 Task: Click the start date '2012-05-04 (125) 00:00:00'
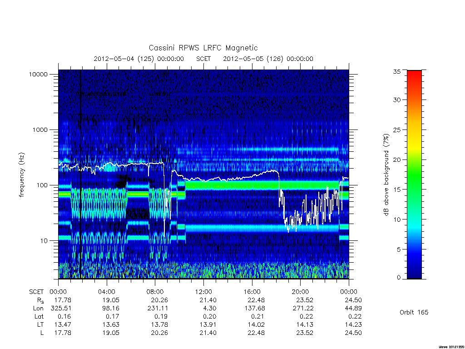139,59
